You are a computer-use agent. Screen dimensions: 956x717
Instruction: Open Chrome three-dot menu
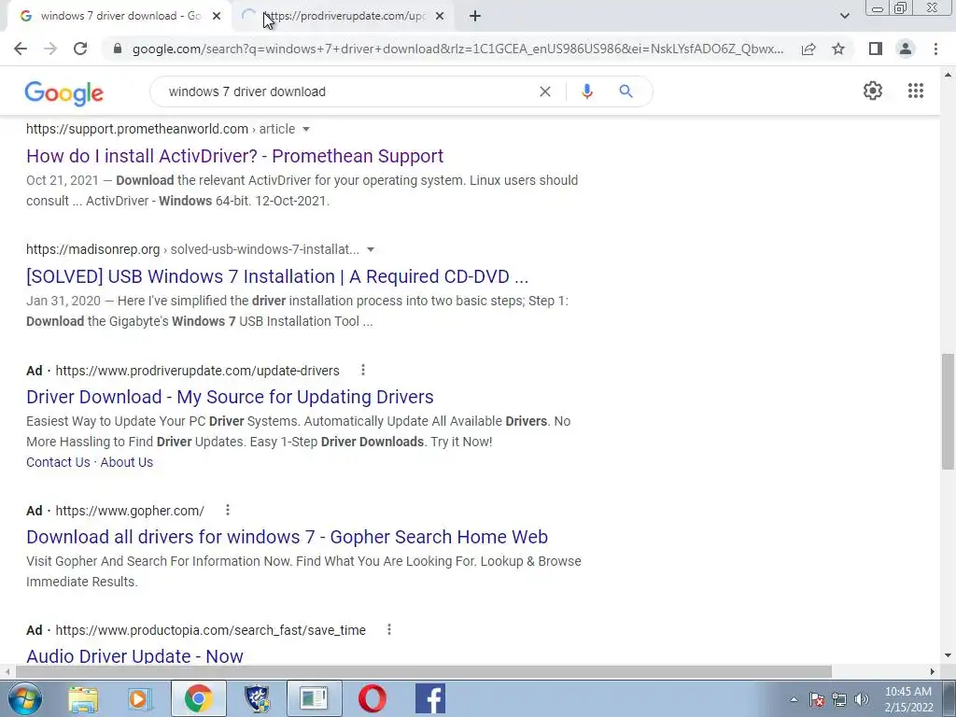(x=935, y=49)
